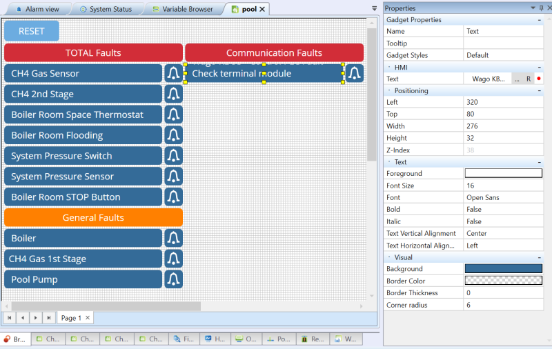
Task: Collapse the Visual section
Action: click(540, 257)
